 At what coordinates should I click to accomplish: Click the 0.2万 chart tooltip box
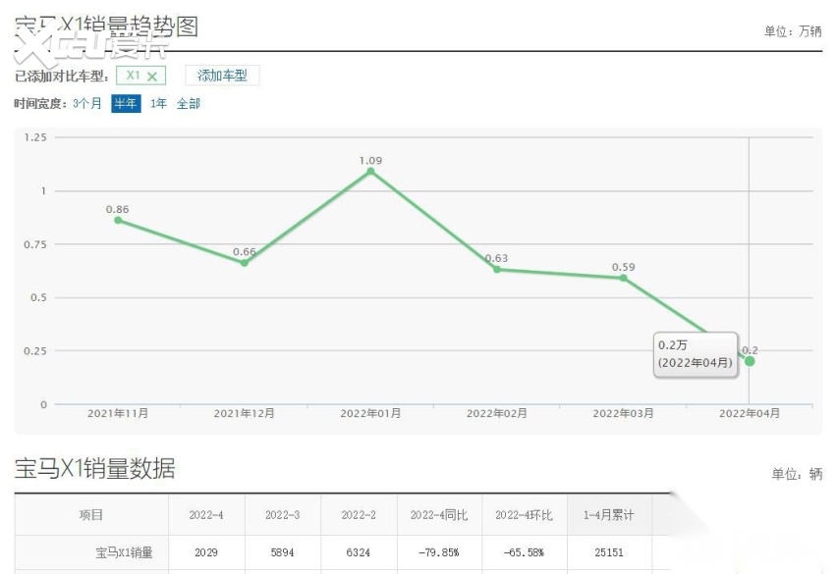point(695,353)
